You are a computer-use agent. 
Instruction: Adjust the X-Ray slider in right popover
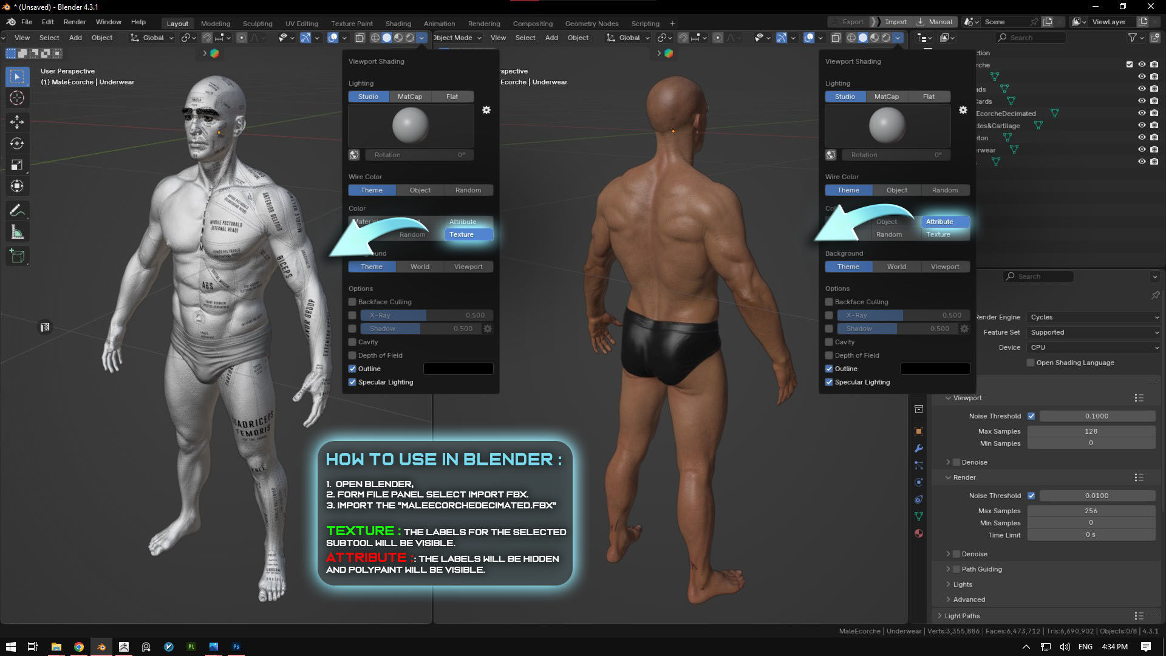click(903, 315)
